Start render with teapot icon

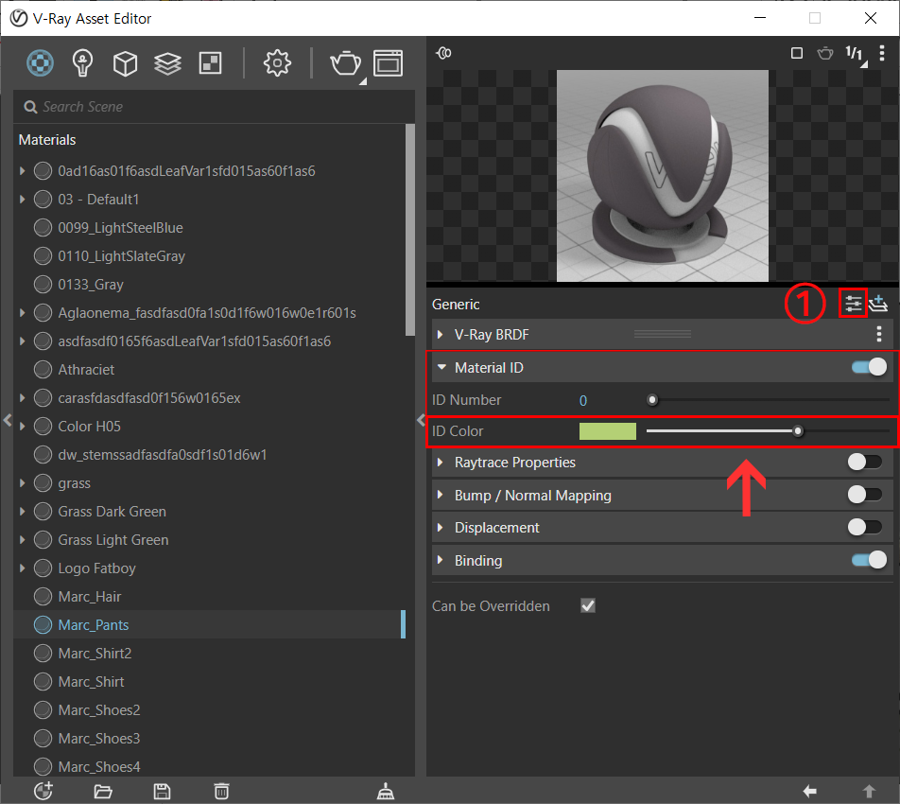click(x=346, y=63)
